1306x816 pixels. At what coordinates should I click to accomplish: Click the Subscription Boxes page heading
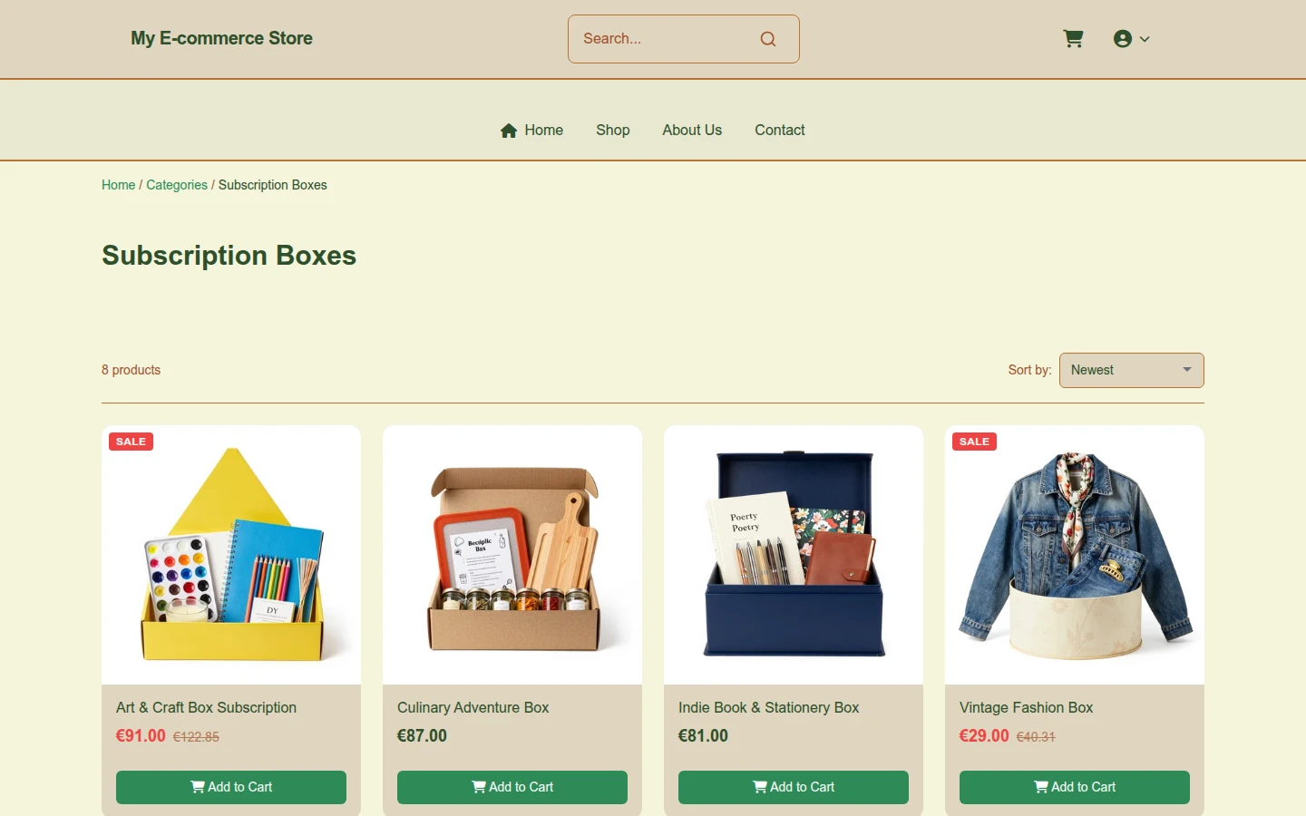pos(229,256)
